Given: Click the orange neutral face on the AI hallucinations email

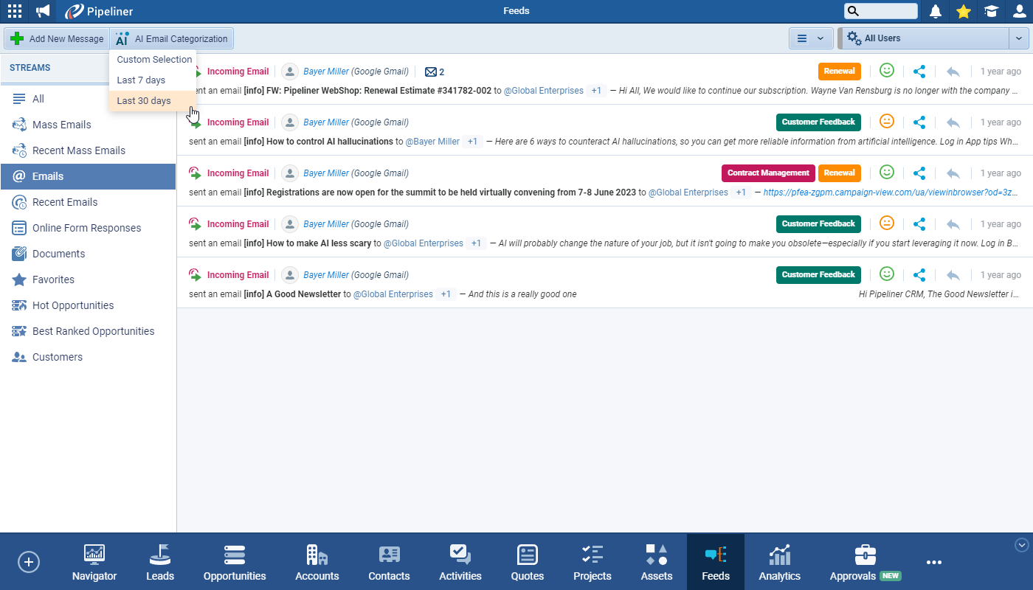Looking at the screenshot, I should point(887,122).
